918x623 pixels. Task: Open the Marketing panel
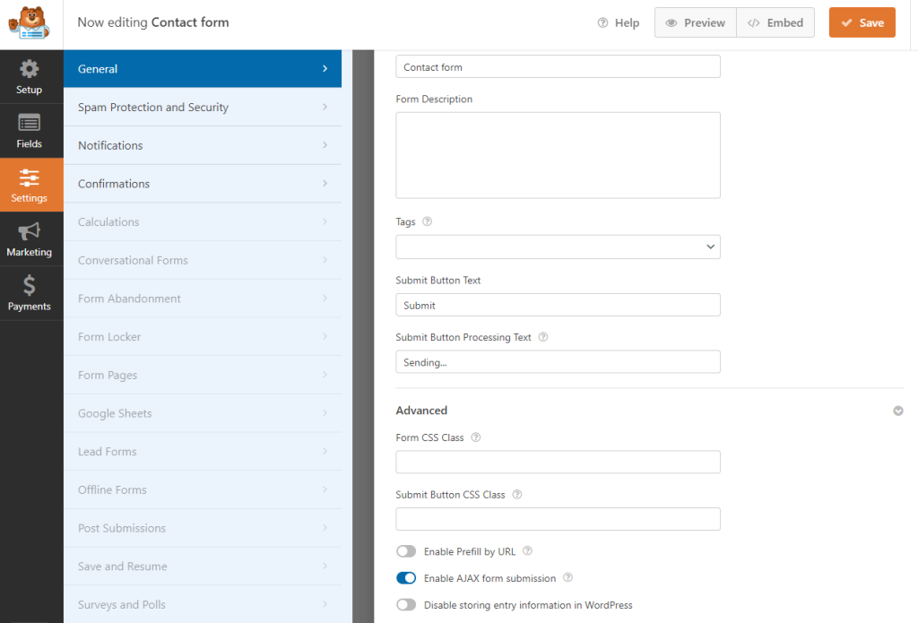tap(29, 238)
